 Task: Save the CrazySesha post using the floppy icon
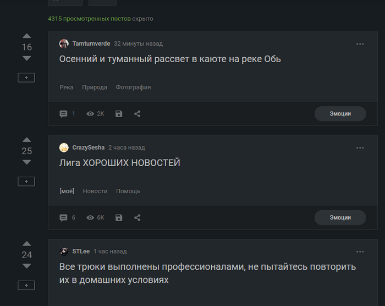(119, 217)
